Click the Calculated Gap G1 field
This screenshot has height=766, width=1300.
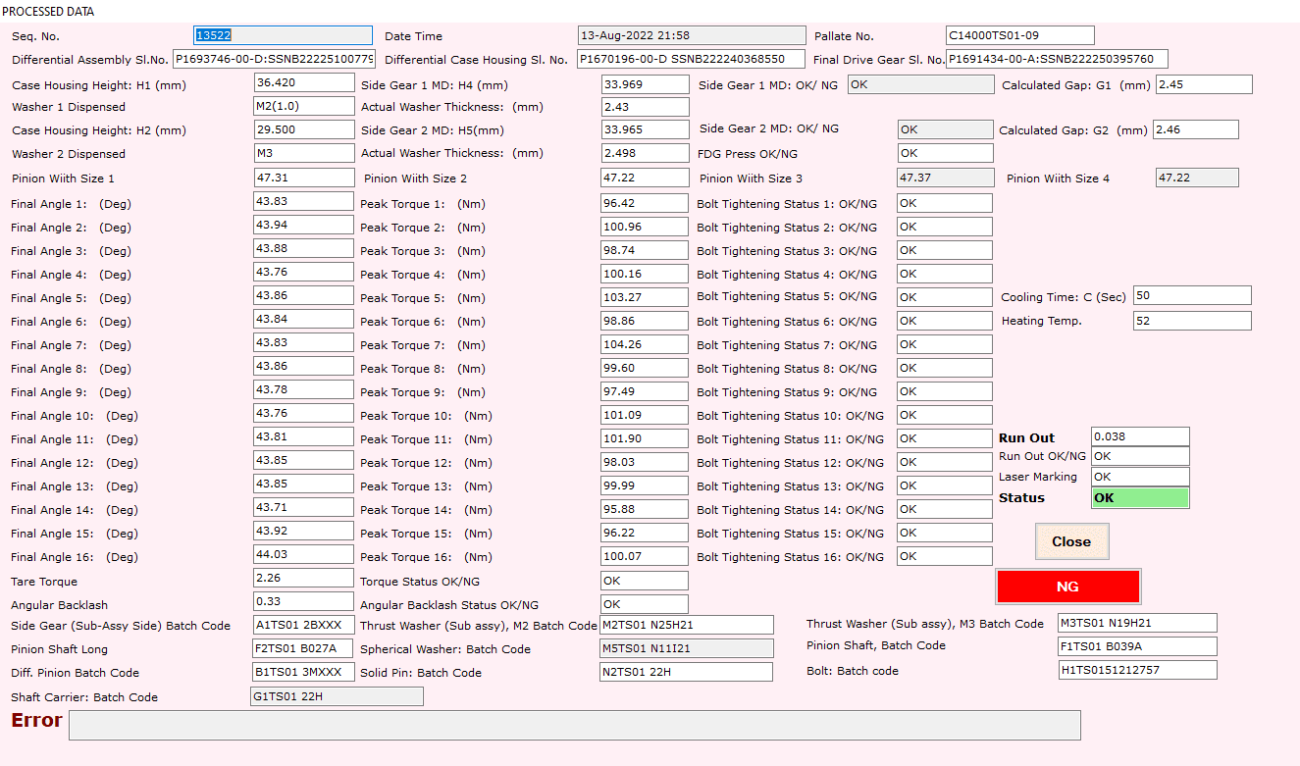[1204, 84]
